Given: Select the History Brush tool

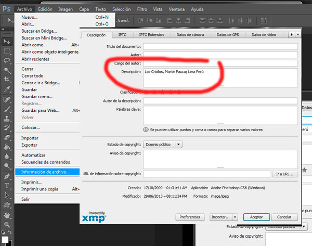Looking at the screenshot, I should (x=7, y=128).
